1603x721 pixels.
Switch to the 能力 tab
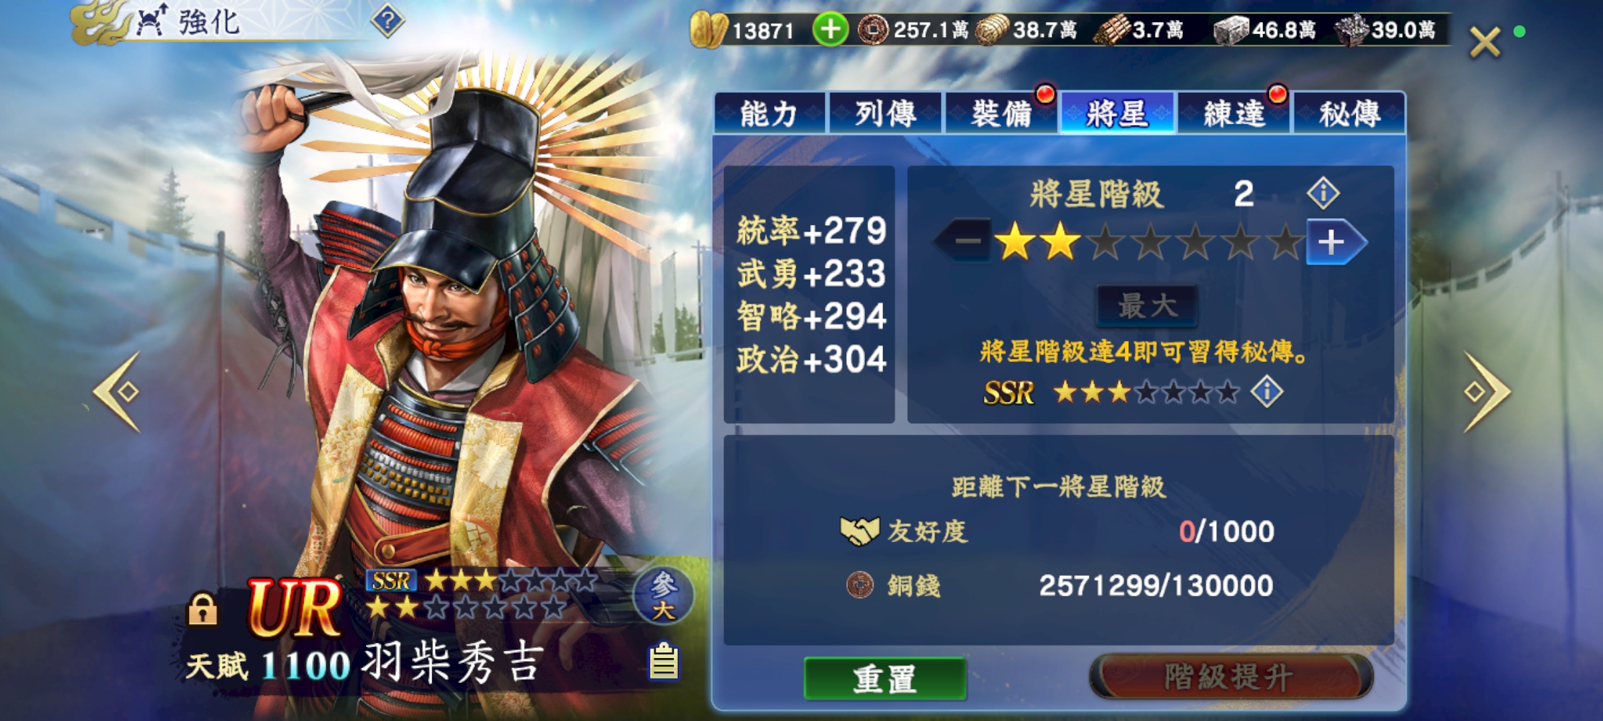click(769, 113)
